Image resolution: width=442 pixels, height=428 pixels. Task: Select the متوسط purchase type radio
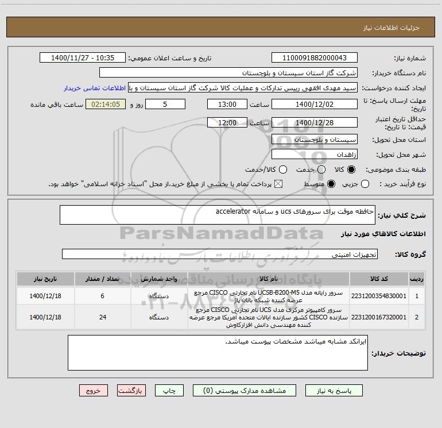click(x=331, y=184)
